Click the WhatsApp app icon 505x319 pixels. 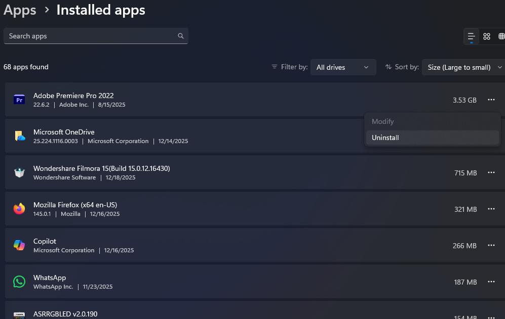click(19, 282)
